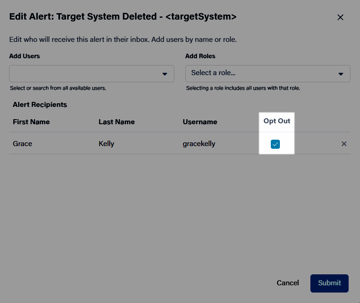The height and width of the screenshot is (303, 360).
Task: Select the Kelly last name cell
Action: pos(106,144)
